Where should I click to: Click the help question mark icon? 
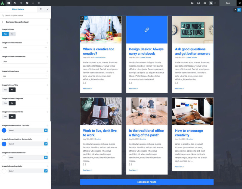pos(192,3)
